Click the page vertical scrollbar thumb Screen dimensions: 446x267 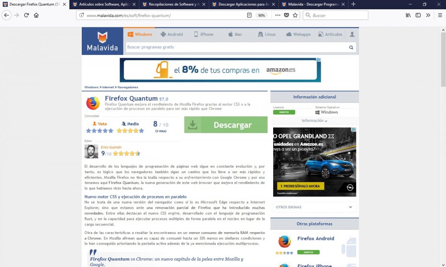point(443,59)
